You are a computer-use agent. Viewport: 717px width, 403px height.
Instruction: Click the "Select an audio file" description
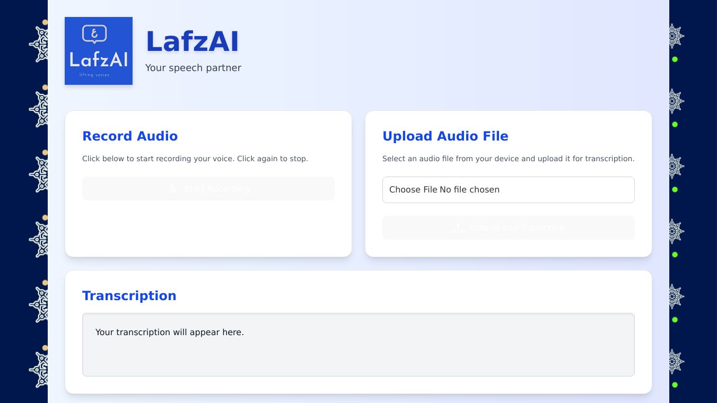click(508, 159)
